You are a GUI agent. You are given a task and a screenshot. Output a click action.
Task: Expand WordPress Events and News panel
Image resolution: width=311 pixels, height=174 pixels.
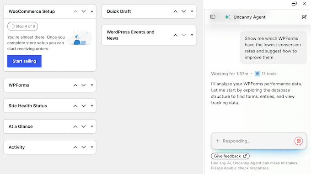[x=192, y=35]
